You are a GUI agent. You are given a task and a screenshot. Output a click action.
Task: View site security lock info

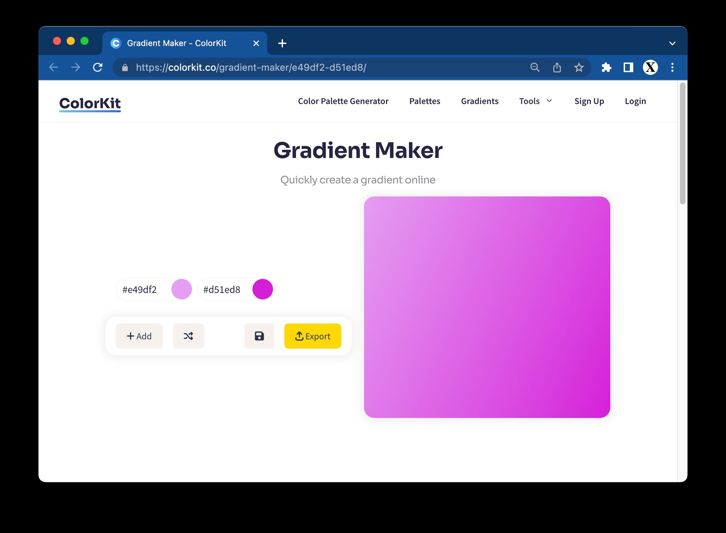[125, 67]
